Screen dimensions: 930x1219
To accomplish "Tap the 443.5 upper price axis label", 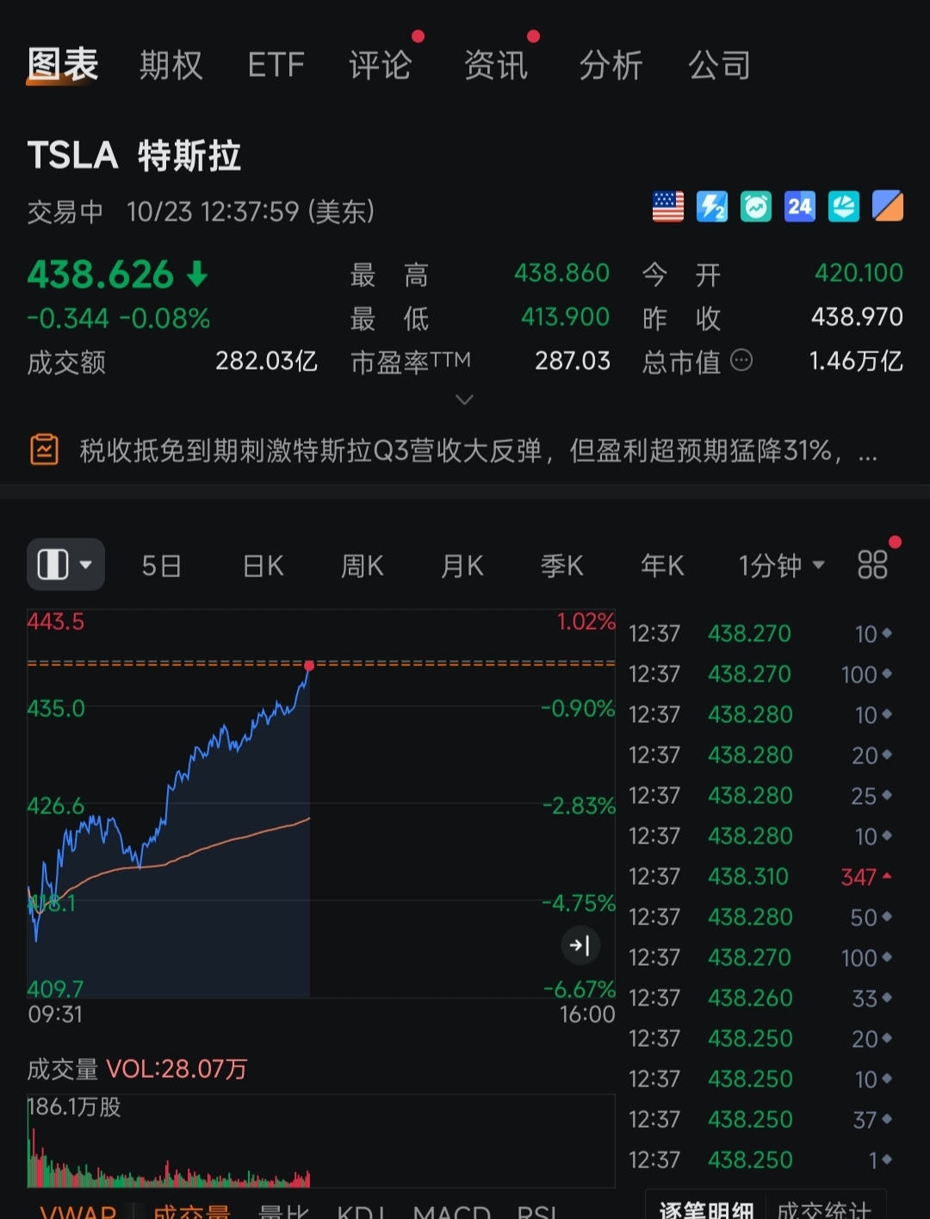I will (x=56, y=621).
